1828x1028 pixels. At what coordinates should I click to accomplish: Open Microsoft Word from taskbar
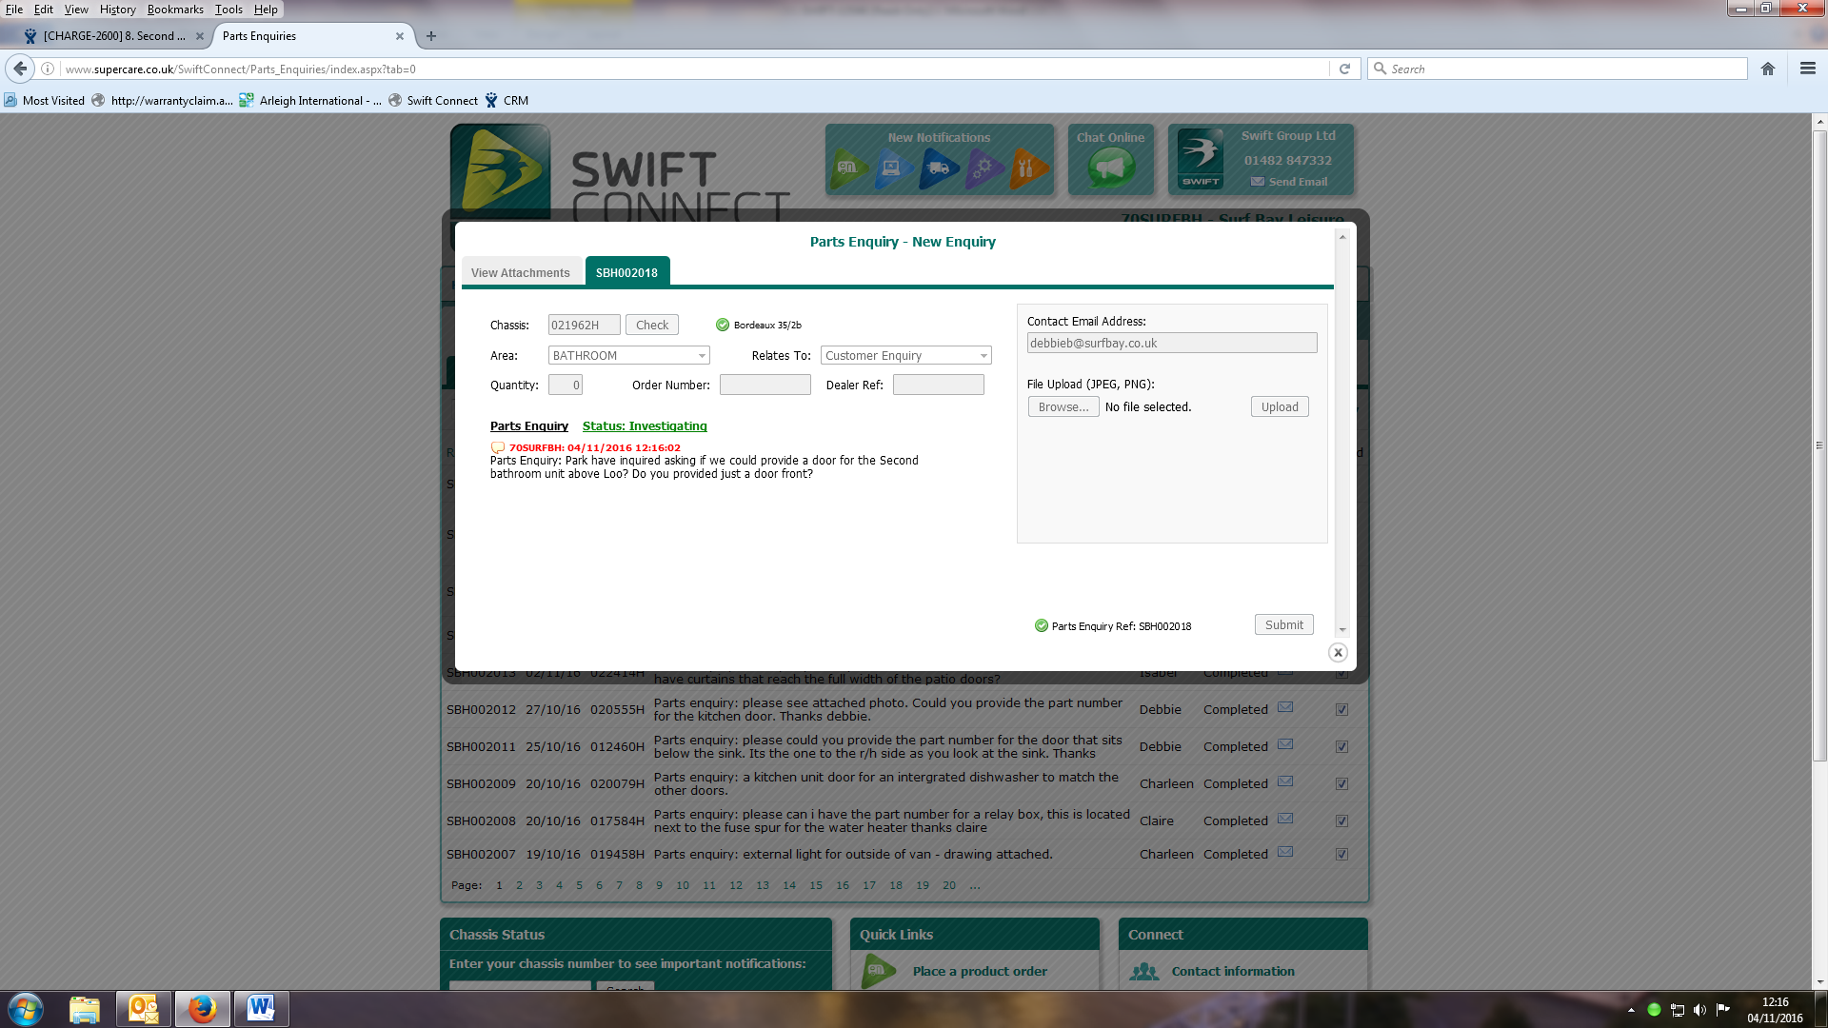(261, 1008)
